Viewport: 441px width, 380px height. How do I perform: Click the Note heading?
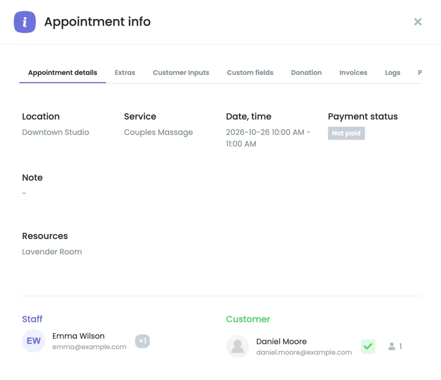32,177
